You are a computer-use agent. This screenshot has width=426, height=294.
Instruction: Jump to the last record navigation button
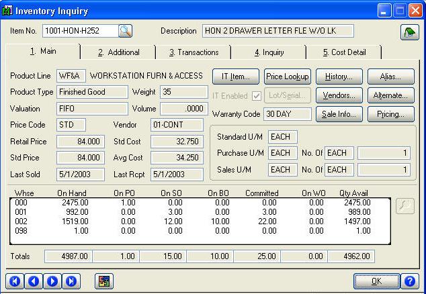[x=71, y=281]
